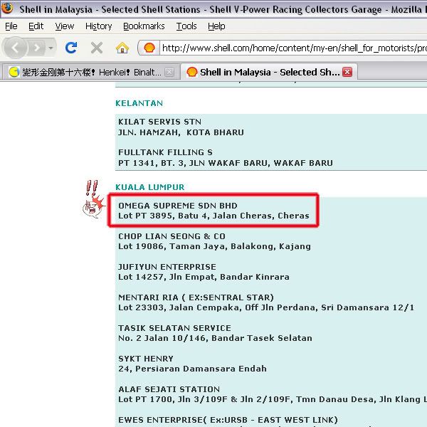427x427 pixels.
Task: Click OMEGA SUPREME SDN BHD entry
Action: pyautogui.click(x=178, y=206)
